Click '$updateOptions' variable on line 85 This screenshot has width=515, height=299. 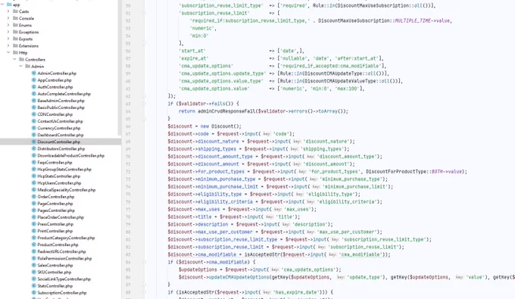(198, 269)
